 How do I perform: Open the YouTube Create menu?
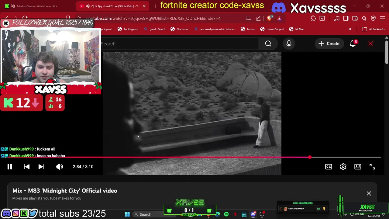(329, 44)
